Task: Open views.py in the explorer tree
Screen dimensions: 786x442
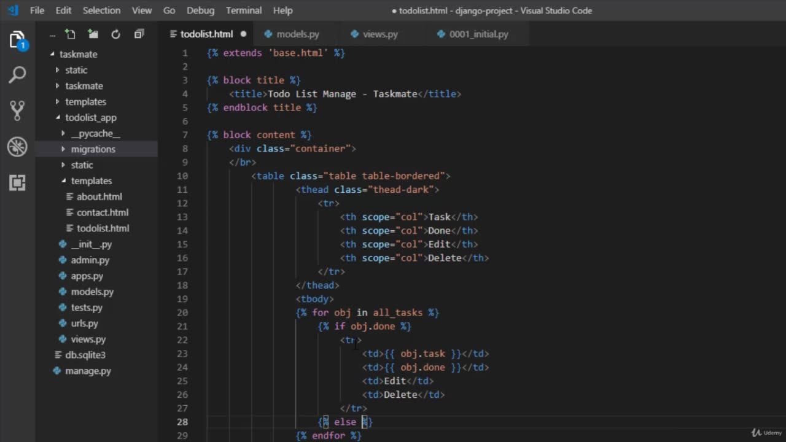Action: (x=88, y=339)
